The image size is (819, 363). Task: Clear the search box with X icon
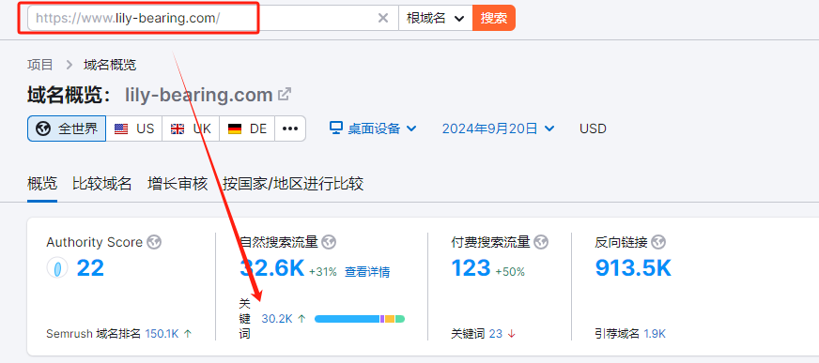[x=383, y=18]
